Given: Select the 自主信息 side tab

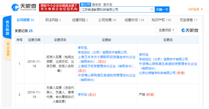Looking at the screenshot, I should (x=8, y=49).
